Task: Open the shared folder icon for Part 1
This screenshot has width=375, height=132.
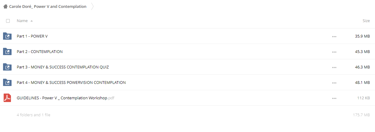Action: 7,36
